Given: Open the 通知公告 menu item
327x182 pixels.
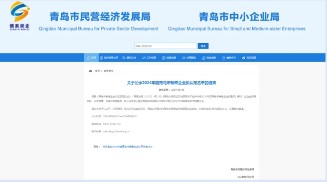Looking at the screenshot, I should tap(131, 58).
